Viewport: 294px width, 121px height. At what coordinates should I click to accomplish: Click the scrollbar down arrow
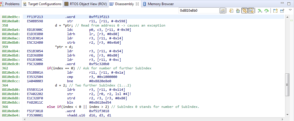pyautogui.click(x=287, y=114)
